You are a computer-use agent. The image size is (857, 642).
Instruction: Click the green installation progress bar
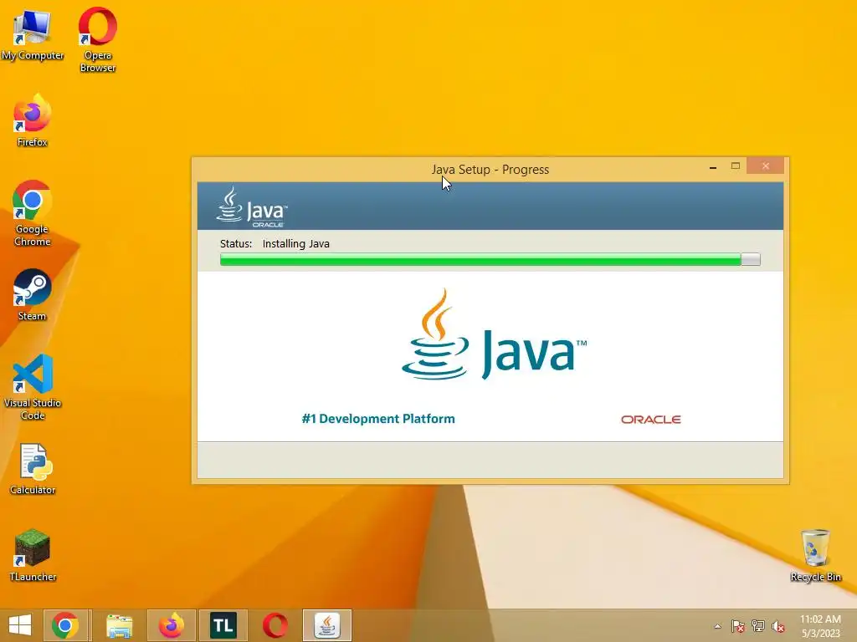pyautogui.click(x=490, y=259)
